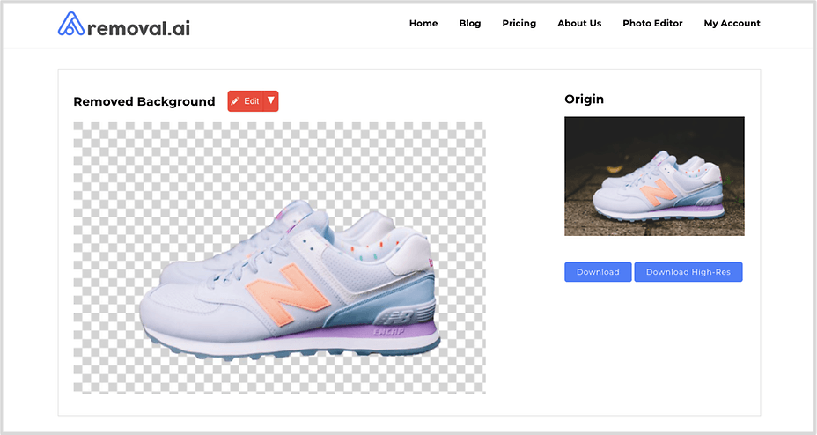Click Download High-Res button
The width and height of the screenshot is (817, 435).
click(x=688, y=272)
